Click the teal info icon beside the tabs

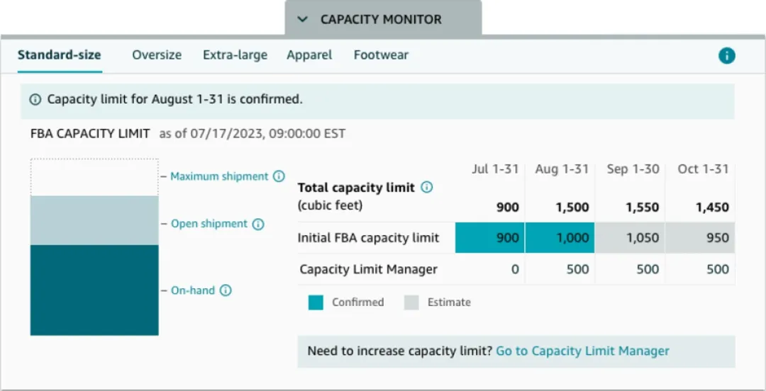point(726,56)
